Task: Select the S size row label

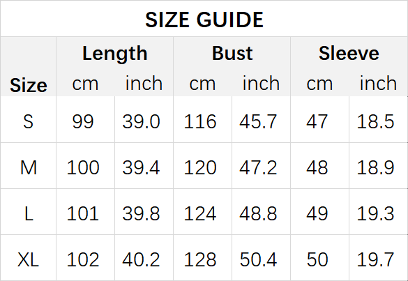Action: [x=29, y=121]
